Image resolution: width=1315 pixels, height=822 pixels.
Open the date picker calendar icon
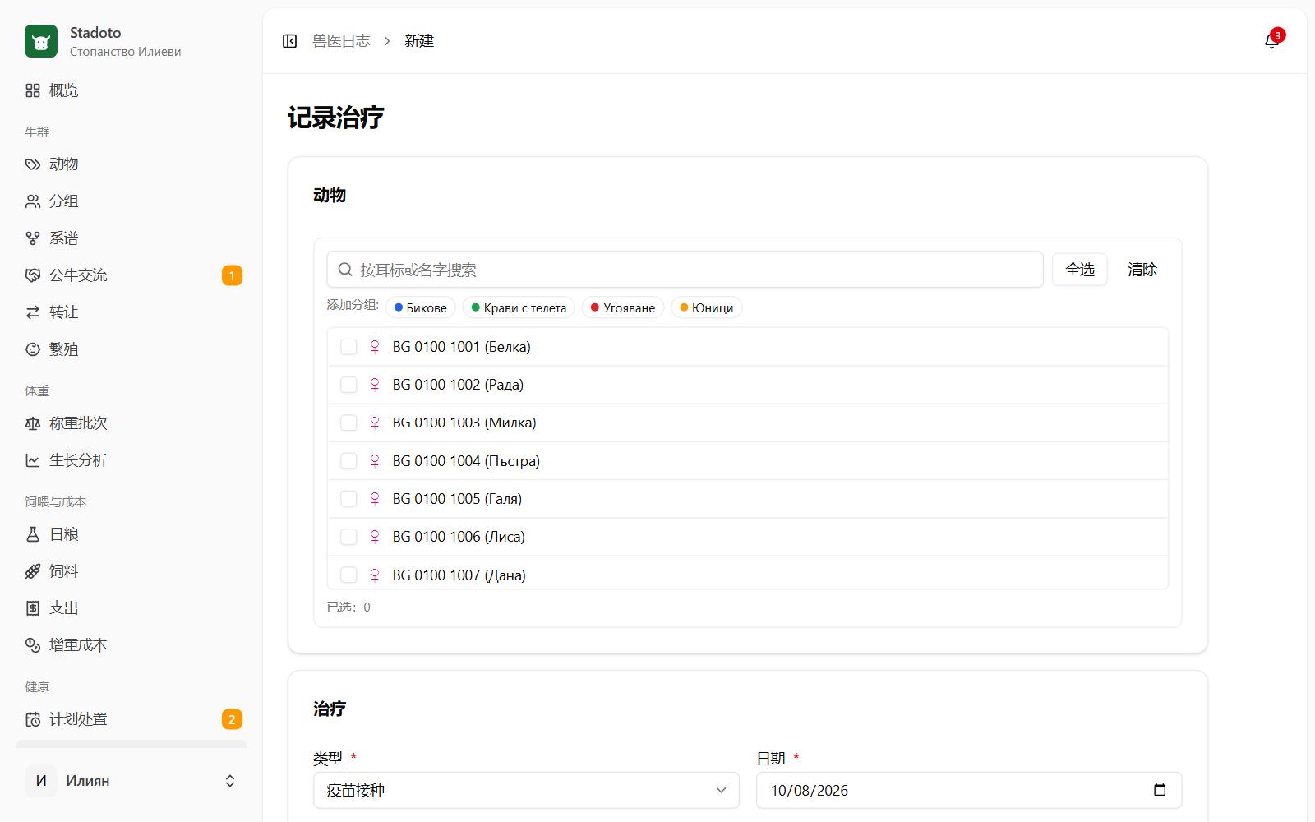tap(1160, 790)
